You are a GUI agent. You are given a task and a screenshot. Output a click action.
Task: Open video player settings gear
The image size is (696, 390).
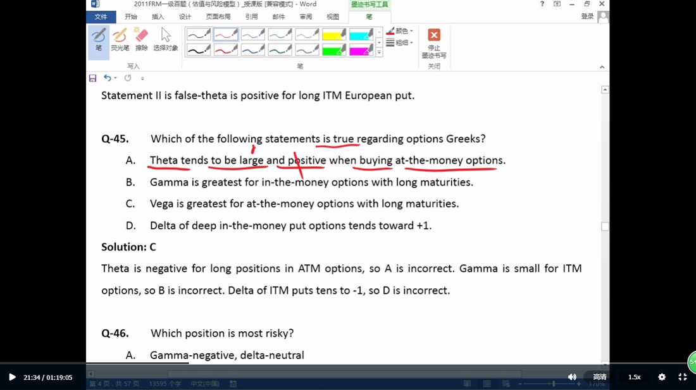tap(662, 377)
